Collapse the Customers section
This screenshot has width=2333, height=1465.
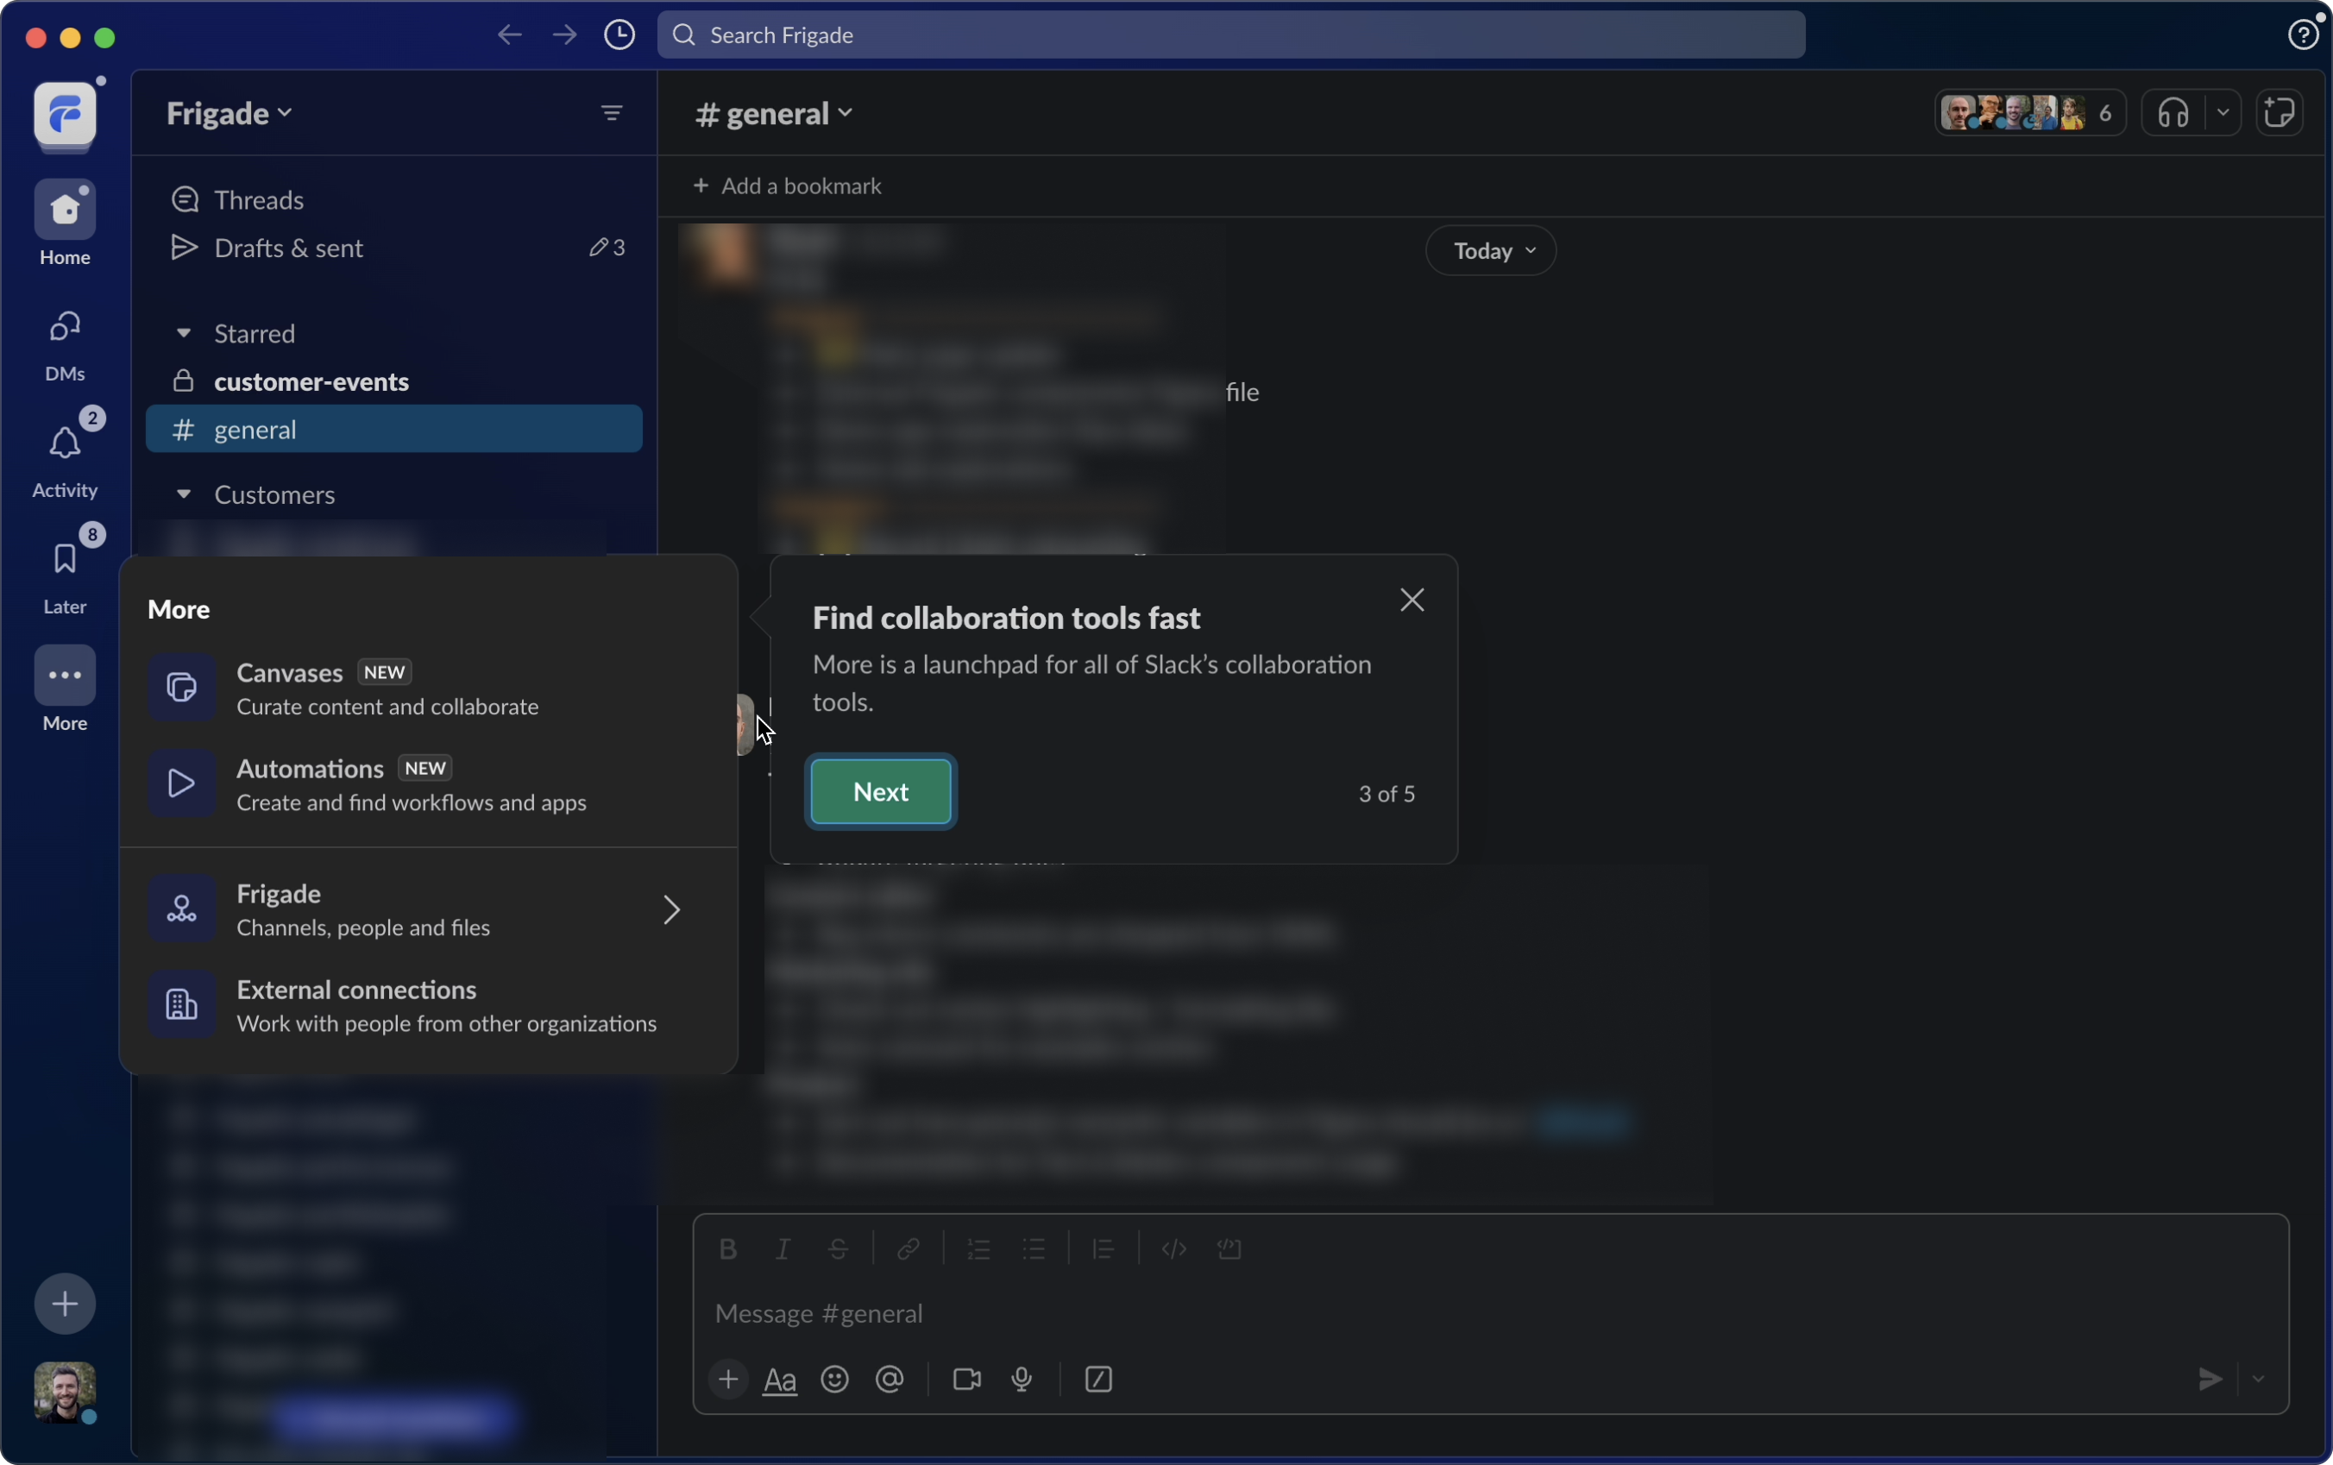pyautogui.click(x=183, y=494)
